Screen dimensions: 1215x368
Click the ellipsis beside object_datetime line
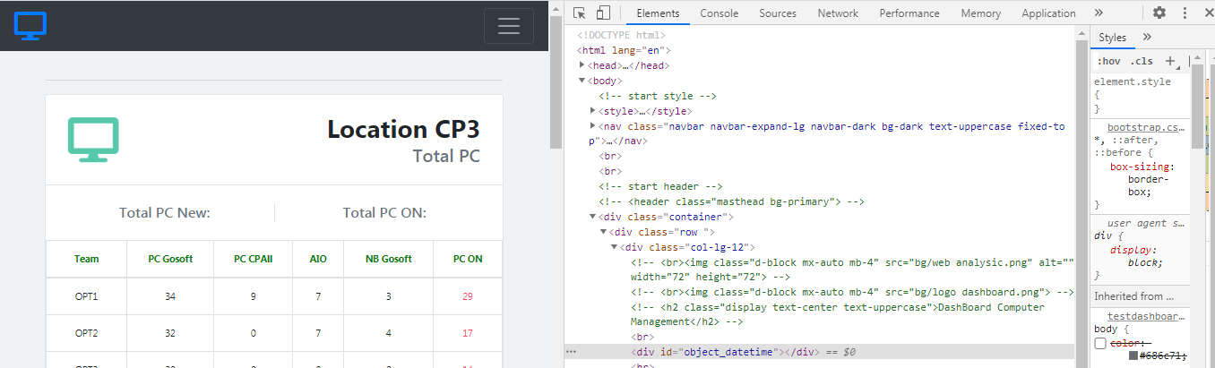click(x=571, y=352)
